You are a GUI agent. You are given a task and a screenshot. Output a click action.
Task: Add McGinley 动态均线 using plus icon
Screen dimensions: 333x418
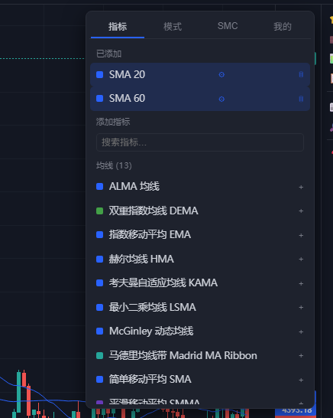coord(301,332)
